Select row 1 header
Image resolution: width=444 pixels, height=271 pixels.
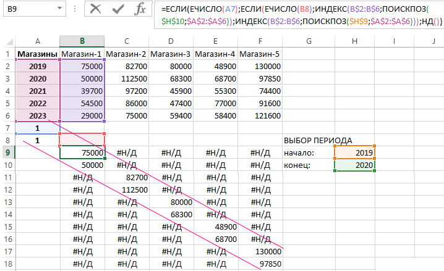[x=7, y=54]
